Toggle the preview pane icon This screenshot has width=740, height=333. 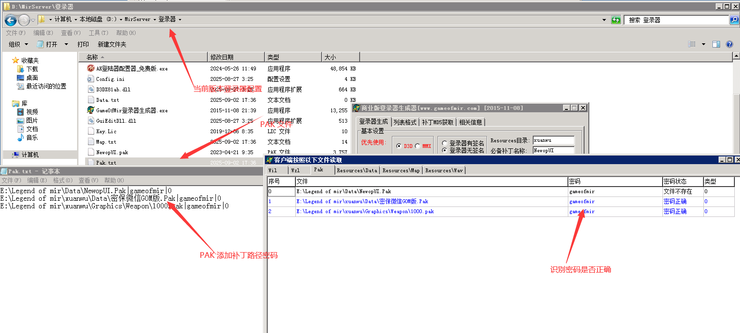click(x=716, y=44)
